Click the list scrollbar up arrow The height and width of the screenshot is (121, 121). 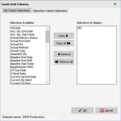(47, 28)
